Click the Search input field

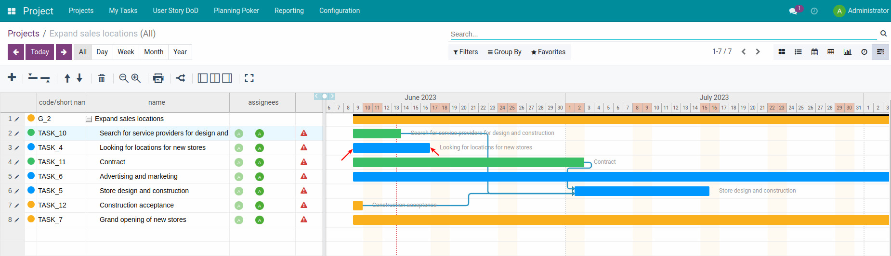pos(663,34)
